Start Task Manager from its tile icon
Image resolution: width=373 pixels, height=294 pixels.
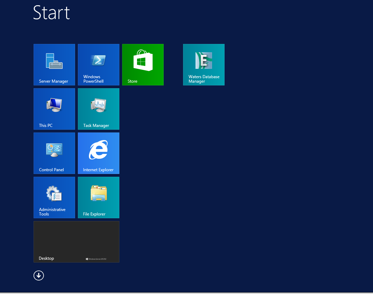click(98, 105)
